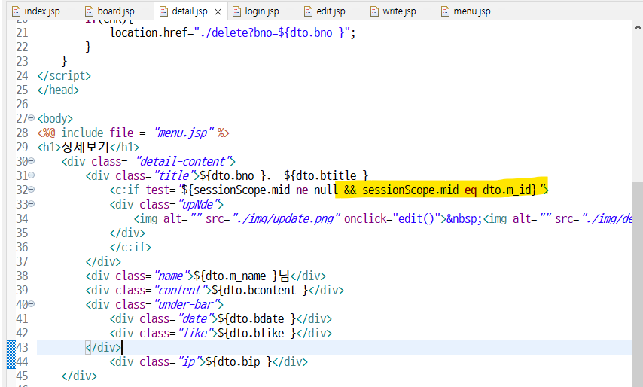
Task: Click the highlighted sessionScope.mid eq dto.m_id condition
Action: click(449, 190)
